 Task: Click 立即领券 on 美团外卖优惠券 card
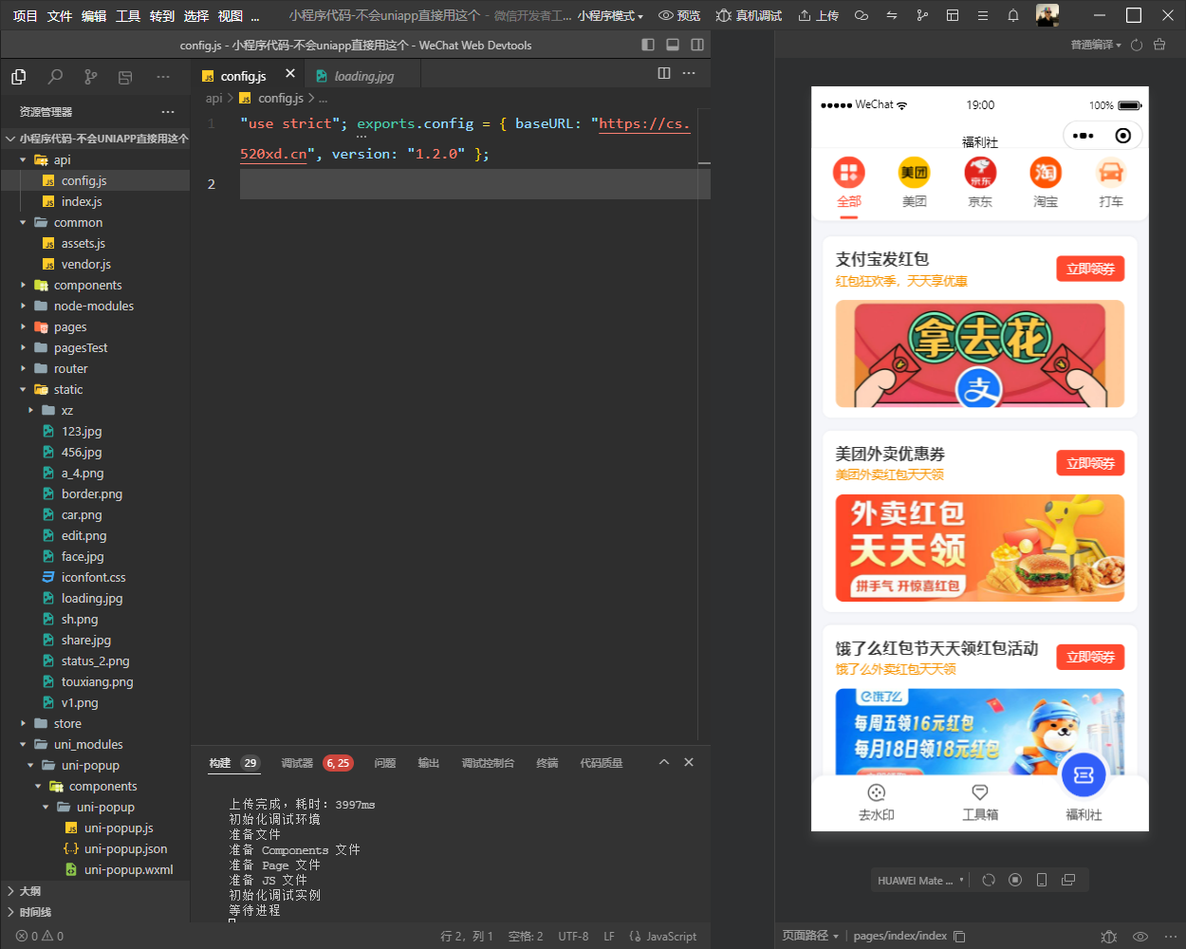1090,463
